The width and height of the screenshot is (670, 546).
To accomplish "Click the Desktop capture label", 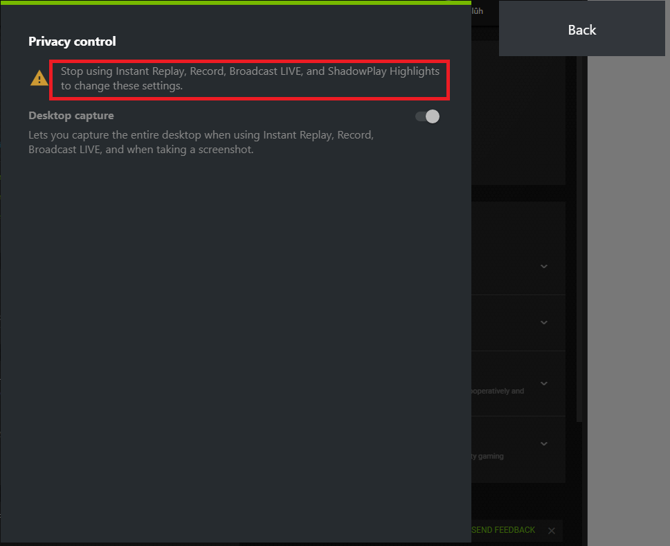I will coord(71,116).
